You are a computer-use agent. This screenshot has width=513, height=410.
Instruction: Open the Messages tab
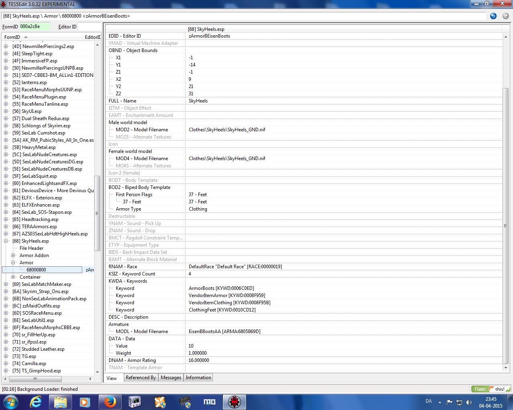pyautogui.click(x=171, y=378)
